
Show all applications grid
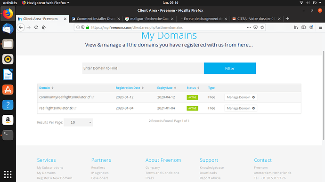pyautogui.click(x=8, y=174)
